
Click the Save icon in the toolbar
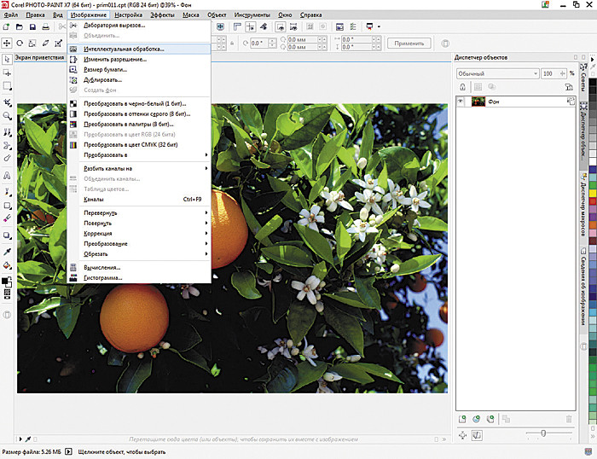[x=32, y=27]
